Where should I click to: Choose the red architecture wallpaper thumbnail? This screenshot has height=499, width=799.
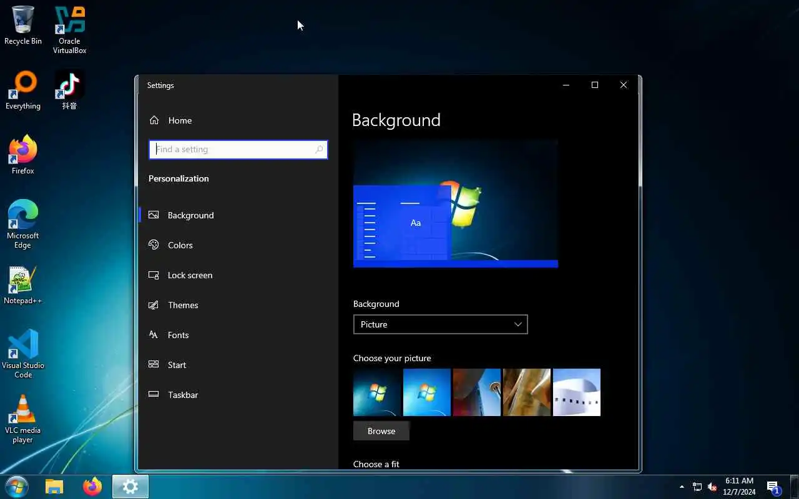coord(477,392)
